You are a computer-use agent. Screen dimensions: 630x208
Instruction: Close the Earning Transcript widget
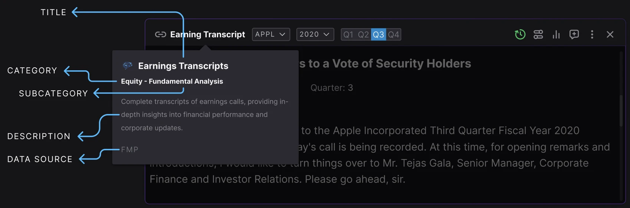(x=610, y=34)
